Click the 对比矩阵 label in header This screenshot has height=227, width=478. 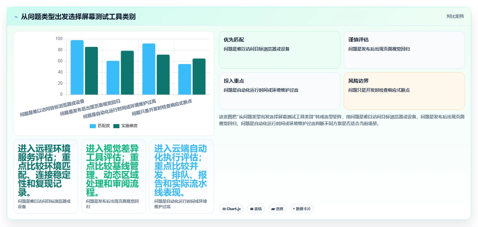(455, 16)
